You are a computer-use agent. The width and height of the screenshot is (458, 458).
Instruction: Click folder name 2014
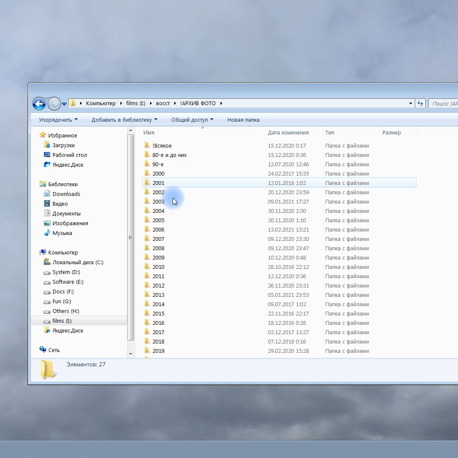(x=158, y=304)
